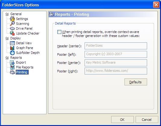The width and height of the screenshot is (161, 126).
Task: Click the "Footer (right):" label
Action: pyautogui.click(x=67, y=71)
